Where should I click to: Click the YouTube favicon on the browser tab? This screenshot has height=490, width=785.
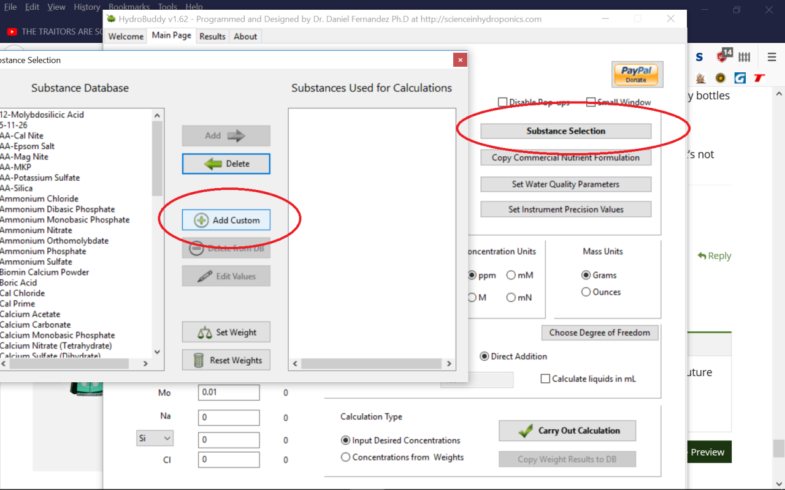coord(12,31)
